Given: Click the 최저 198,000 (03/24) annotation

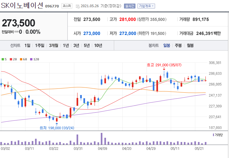Looking at the screenshot, I should coord(57,128).
